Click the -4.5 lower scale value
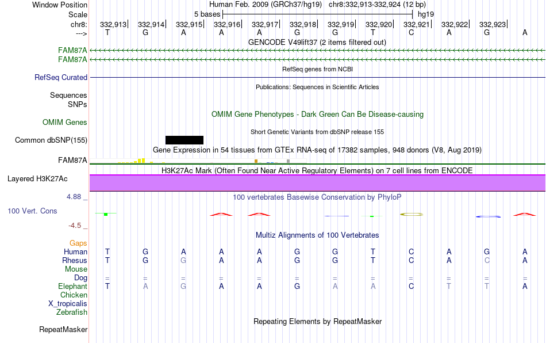The image size is (546, 343). tap(75, 226)
